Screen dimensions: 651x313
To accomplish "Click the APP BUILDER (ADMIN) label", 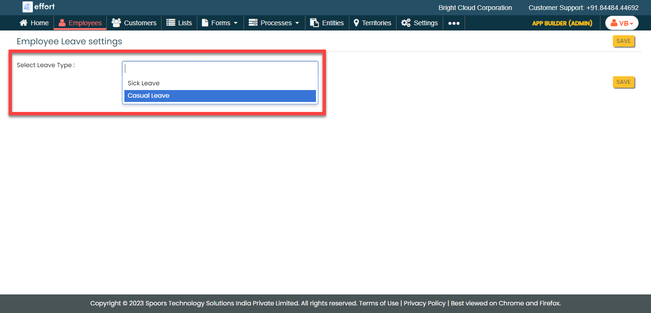I will (562, 23).
